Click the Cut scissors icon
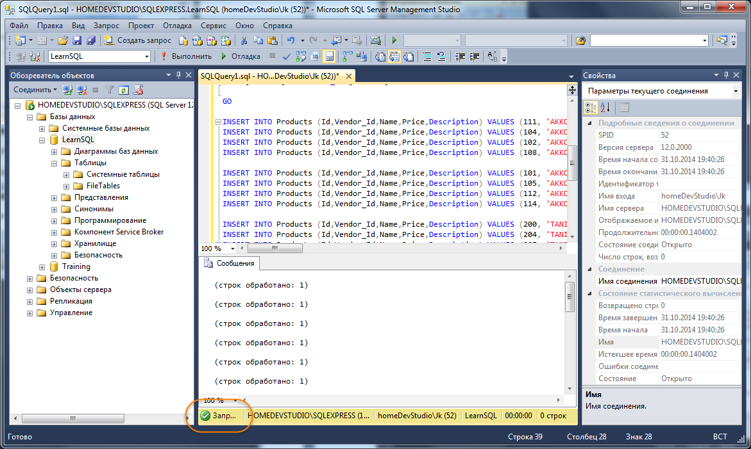751x449 pixels. pyautogui.click(x=244, y=40)
